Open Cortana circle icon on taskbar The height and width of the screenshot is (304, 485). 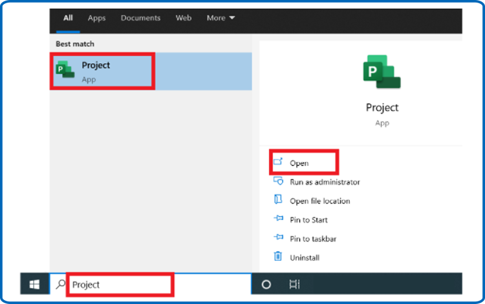point(266,284)
